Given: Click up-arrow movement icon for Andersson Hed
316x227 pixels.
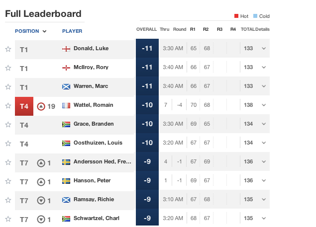Looking at the screenshot, I should tap(41, 162).
